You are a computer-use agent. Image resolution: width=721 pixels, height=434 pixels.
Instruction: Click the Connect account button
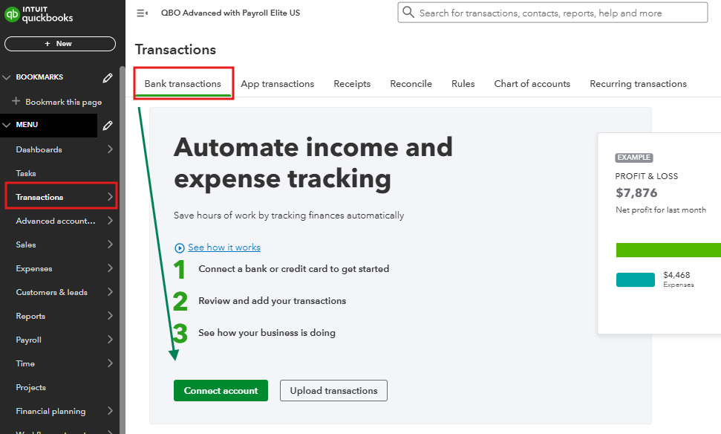coord(221,390)
